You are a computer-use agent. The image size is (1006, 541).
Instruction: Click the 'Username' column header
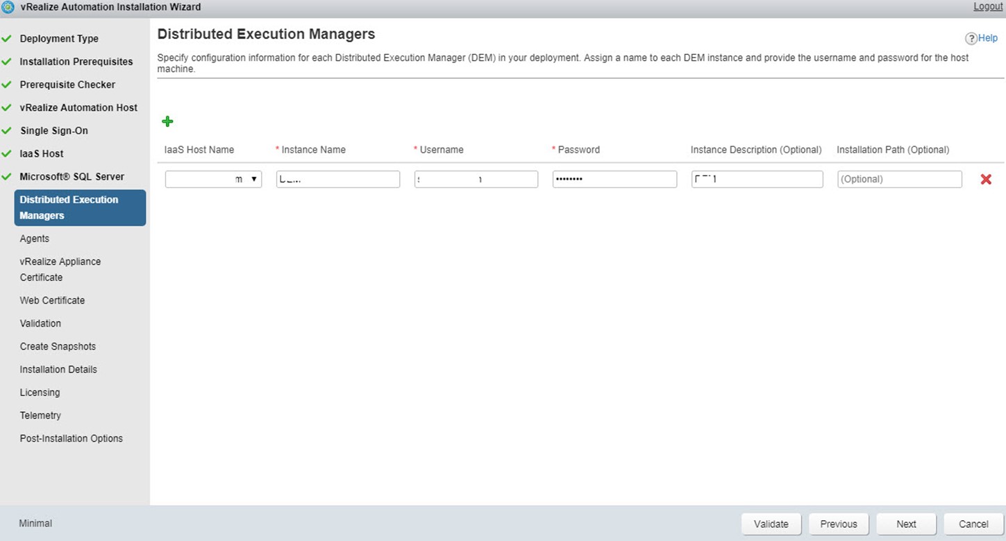coord(442,150)
